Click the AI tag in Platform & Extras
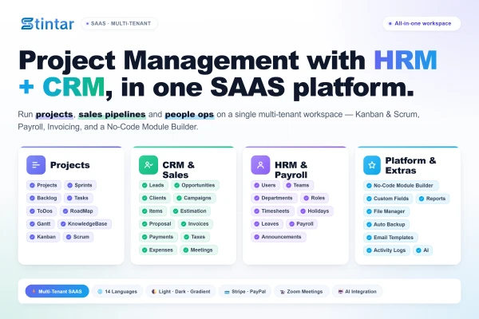Screen dimensions: 479x319 coord(423,250)
